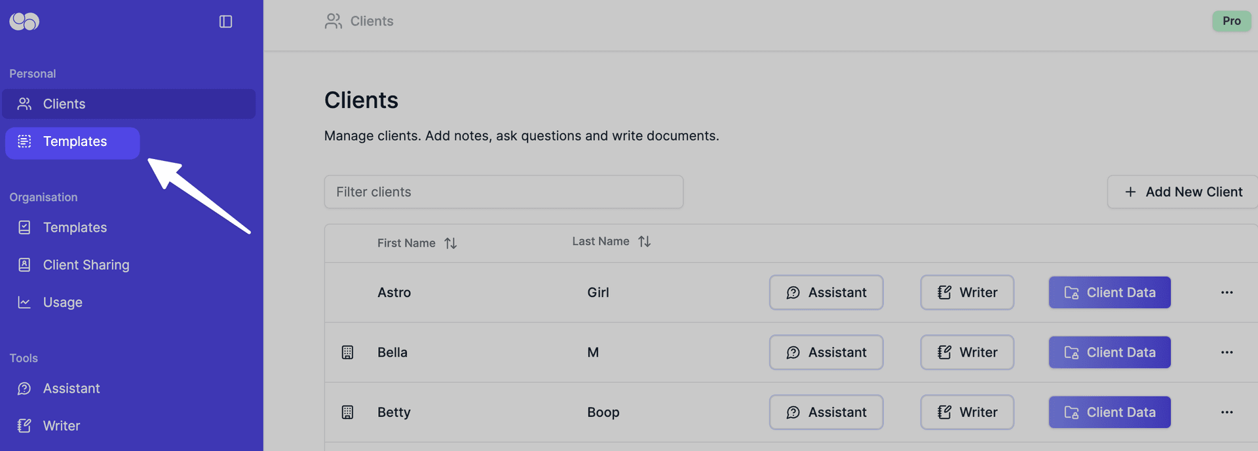1258x451 pixels.
Task: View Client Data for Betty Boop
Action: 1109,412
